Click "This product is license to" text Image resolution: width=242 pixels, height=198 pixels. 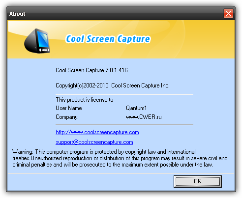click(85, 100)
